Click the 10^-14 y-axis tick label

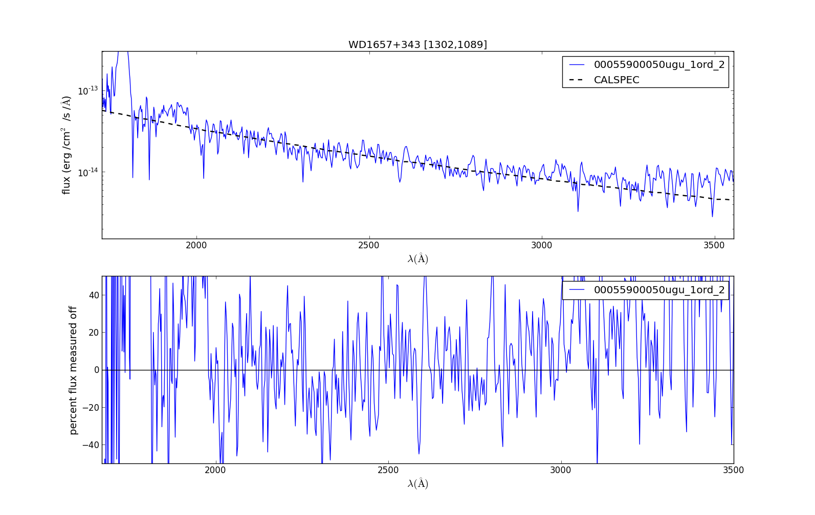coord(87,172)
